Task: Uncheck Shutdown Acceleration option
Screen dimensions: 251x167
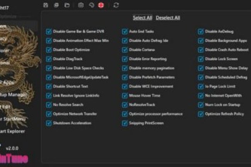Action: [x=49, y=123]
